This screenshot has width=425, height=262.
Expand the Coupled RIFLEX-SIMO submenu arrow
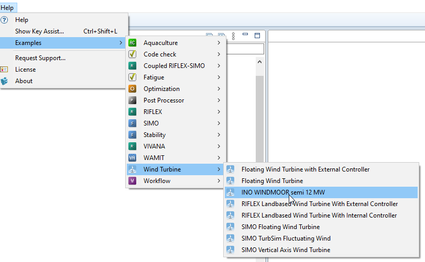(x=219, y=66)
